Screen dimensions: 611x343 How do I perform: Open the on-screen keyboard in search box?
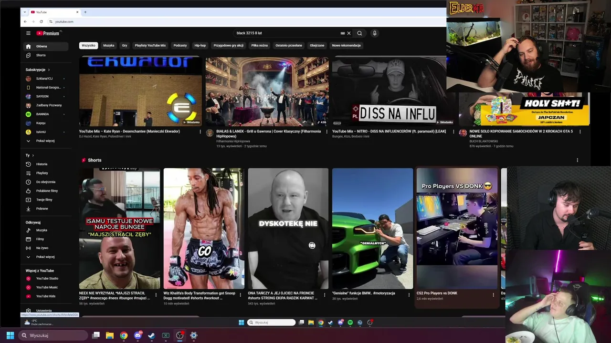click(342, 33)
